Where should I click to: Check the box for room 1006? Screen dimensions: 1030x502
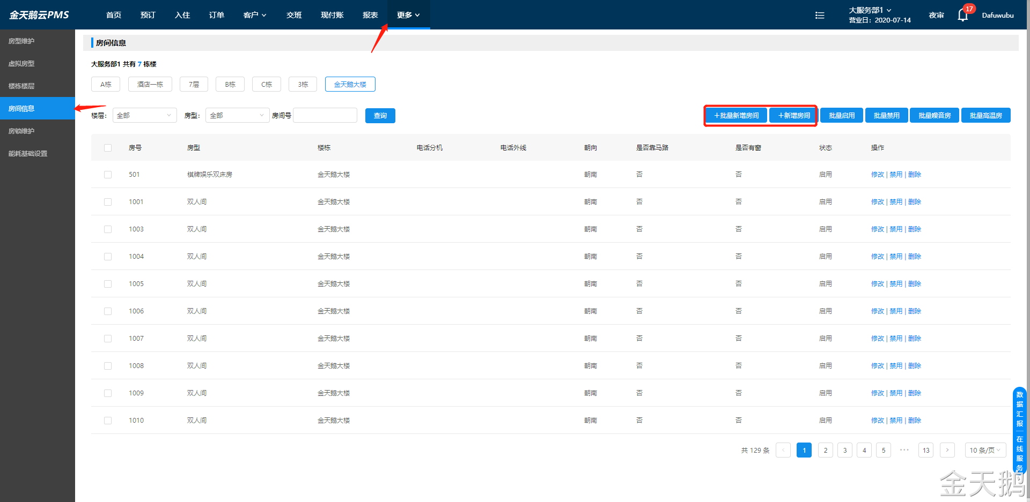coord(108,311)
